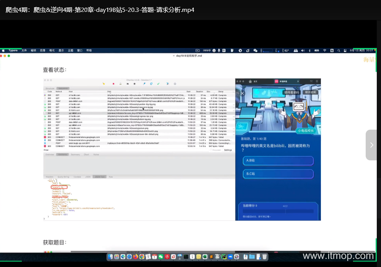The width and height of the screenshot is (381, 267).
Task: Select answer option A.B站
Action: tap(278, 161)
